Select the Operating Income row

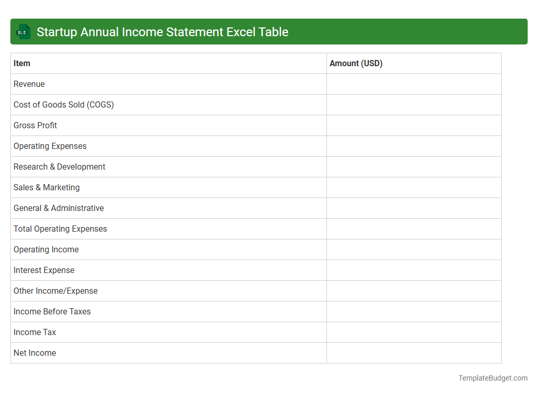pos(46,249)
